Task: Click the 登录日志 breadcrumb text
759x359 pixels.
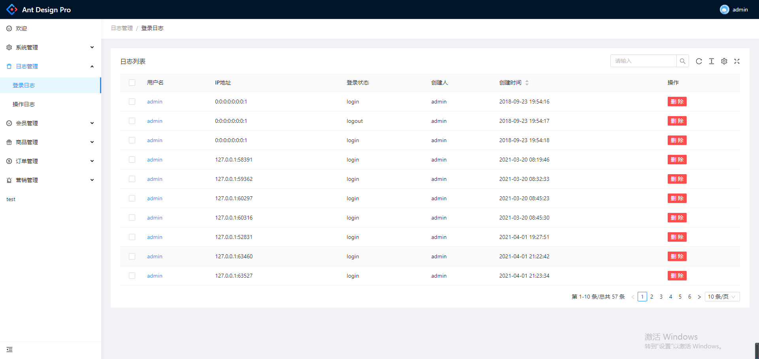Action: [152, 28]
